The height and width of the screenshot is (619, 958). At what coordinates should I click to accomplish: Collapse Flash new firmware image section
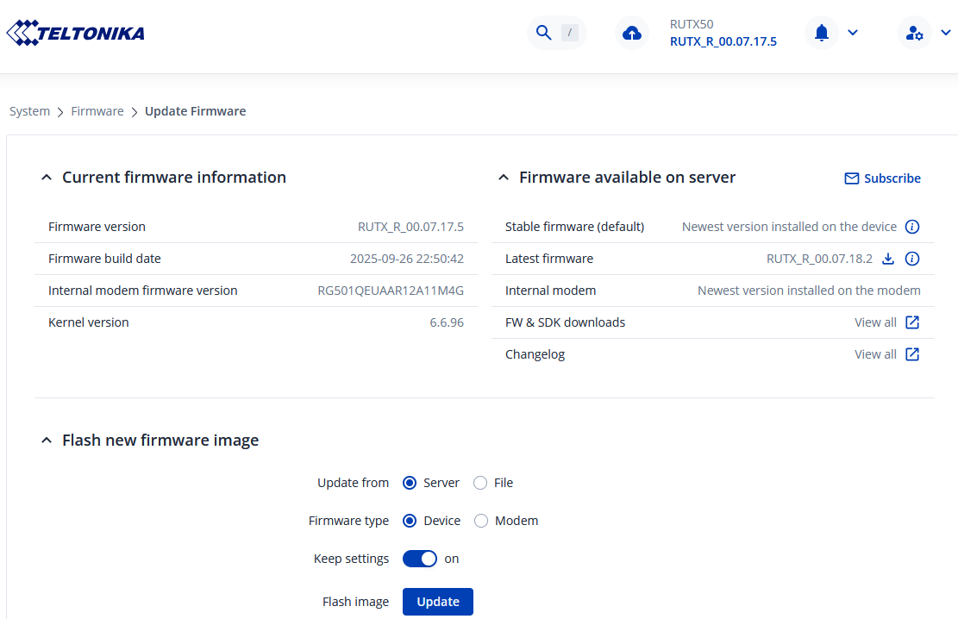47,441
